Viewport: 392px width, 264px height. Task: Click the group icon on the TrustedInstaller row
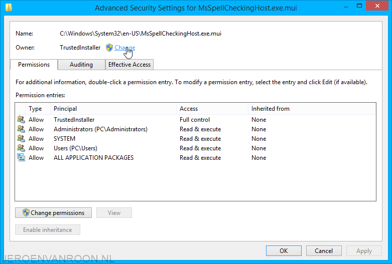coord(21,119)
